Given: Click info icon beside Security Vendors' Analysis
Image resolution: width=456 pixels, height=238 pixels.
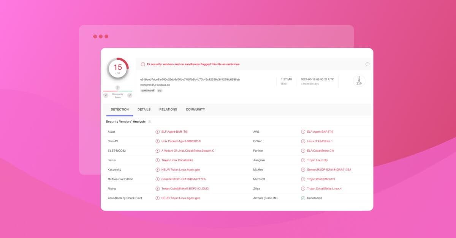Looking at the screenshot, I should (149, 122).
